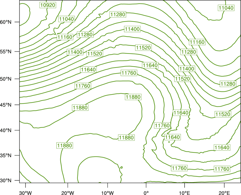
Task: Click the 30°N latitude axis label
Action: 6,181
